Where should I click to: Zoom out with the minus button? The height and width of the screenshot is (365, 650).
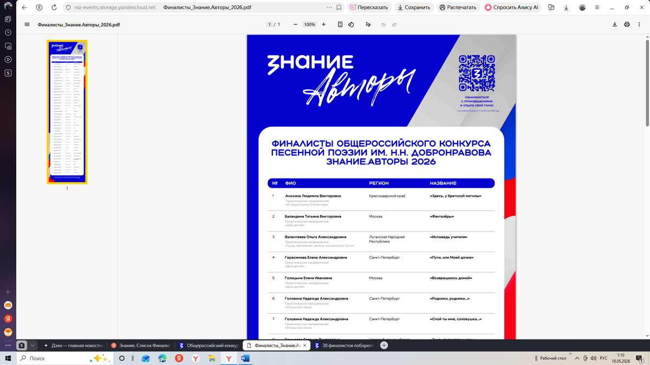click(x=295, y=24)
